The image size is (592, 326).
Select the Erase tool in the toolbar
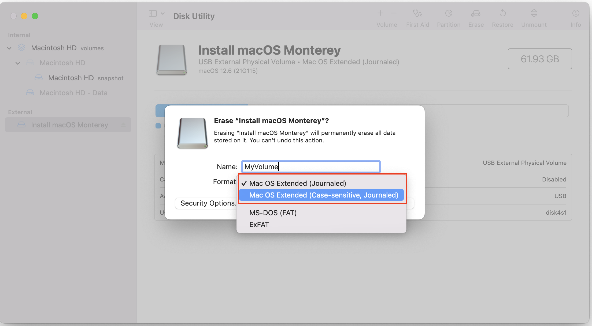pyautogui.click(x=476, y=16)
